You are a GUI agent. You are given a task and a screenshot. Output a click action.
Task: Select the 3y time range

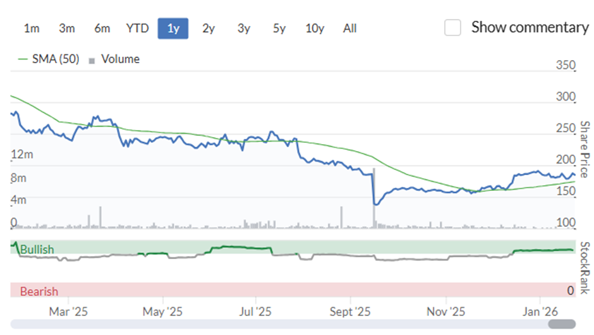(x=243, y=28)
